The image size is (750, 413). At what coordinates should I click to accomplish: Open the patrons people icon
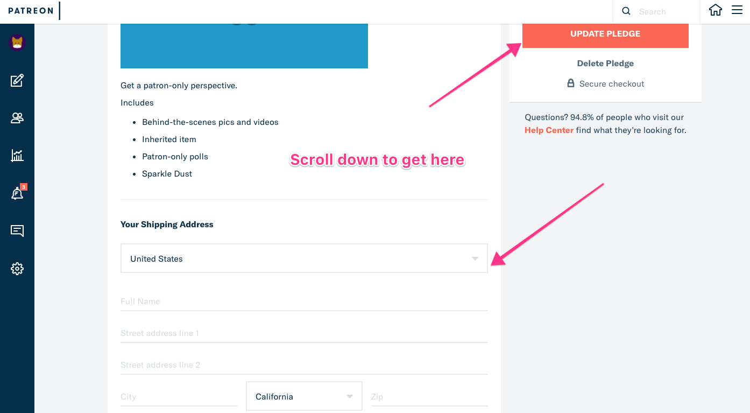click(x=17, y=118)
